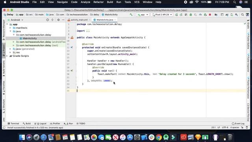Toggle the 1: Project side tab

(x=4, y=50)
